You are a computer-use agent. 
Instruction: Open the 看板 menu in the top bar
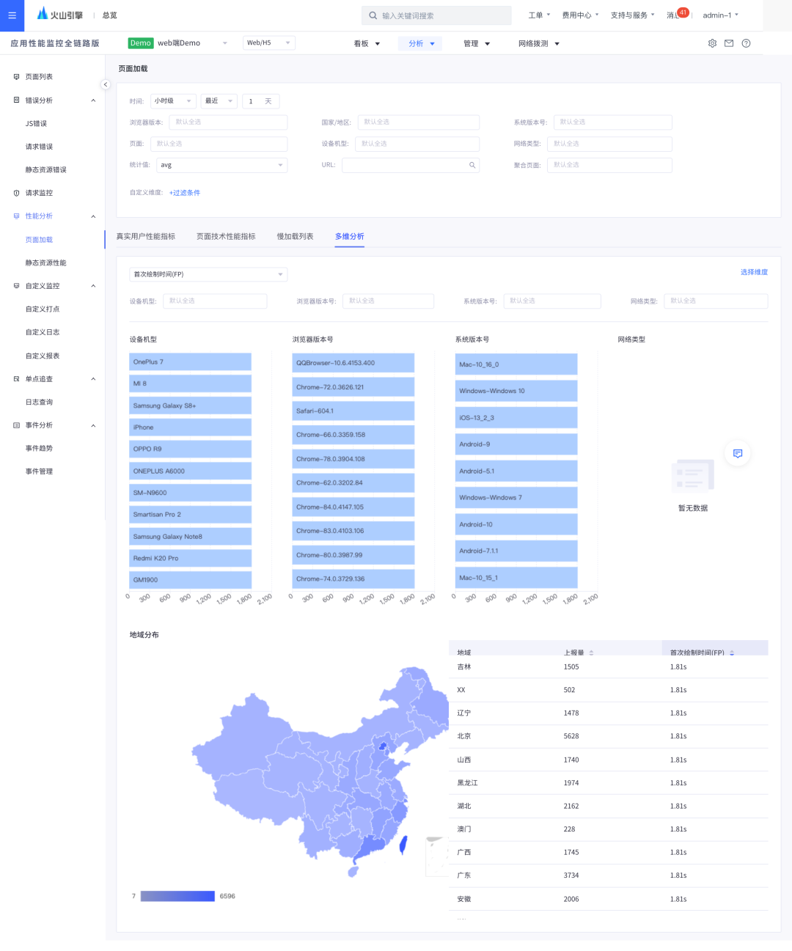(366, 43)
